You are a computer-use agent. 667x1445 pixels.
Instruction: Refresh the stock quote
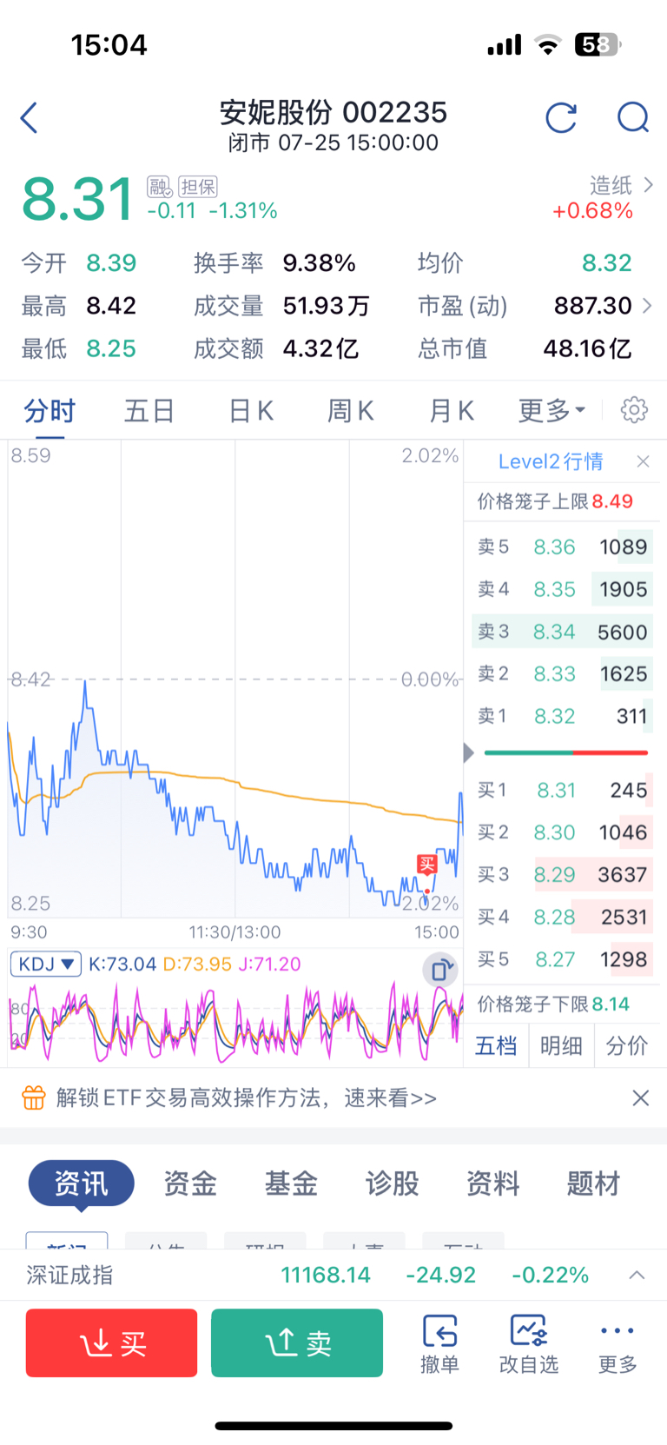(561, 117)
